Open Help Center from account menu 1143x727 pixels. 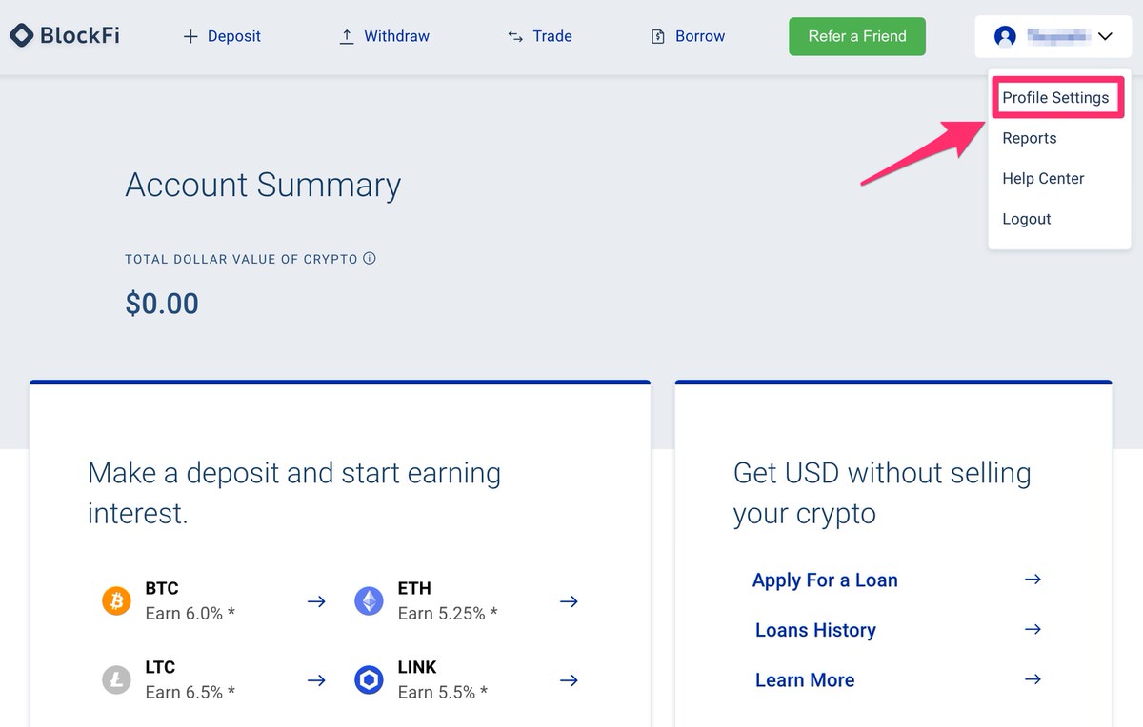click(1043, 178)
